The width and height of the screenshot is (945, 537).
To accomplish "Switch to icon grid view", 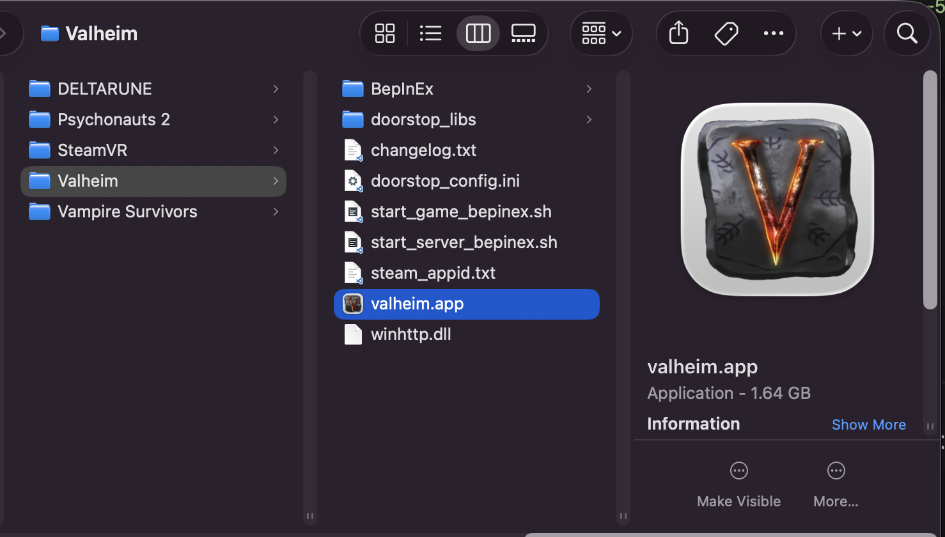I will coord(385,33).
